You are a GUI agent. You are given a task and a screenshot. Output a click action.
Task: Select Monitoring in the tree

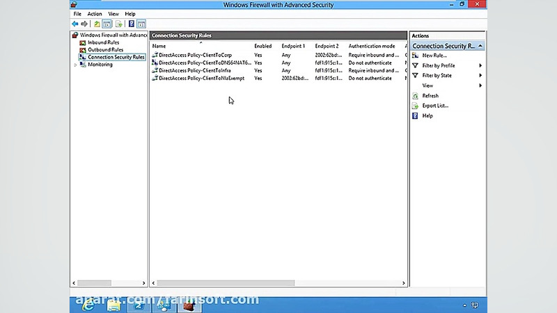100,65
